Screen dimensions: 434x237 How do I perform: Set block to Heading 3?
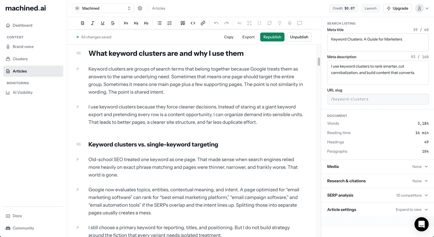pos(146,23)
